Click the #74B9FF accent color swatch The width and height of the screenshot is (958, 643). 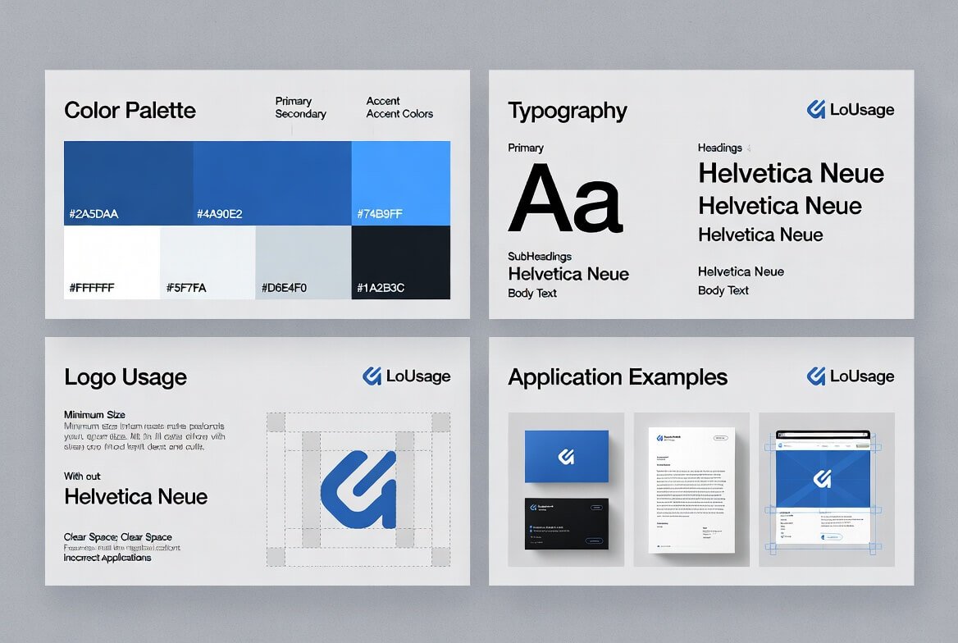(x=400, y=182)
